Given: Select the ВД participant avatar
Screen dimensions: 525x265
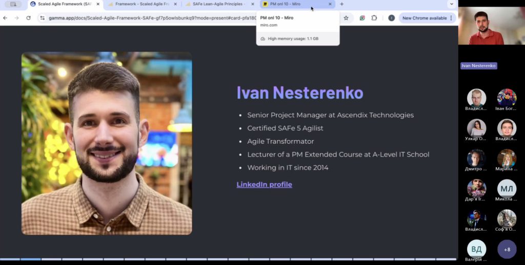Looking at the screenshot, I should coord(476,249).
